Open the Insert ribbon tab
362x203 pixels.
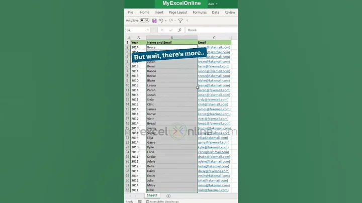pos(159,12)
